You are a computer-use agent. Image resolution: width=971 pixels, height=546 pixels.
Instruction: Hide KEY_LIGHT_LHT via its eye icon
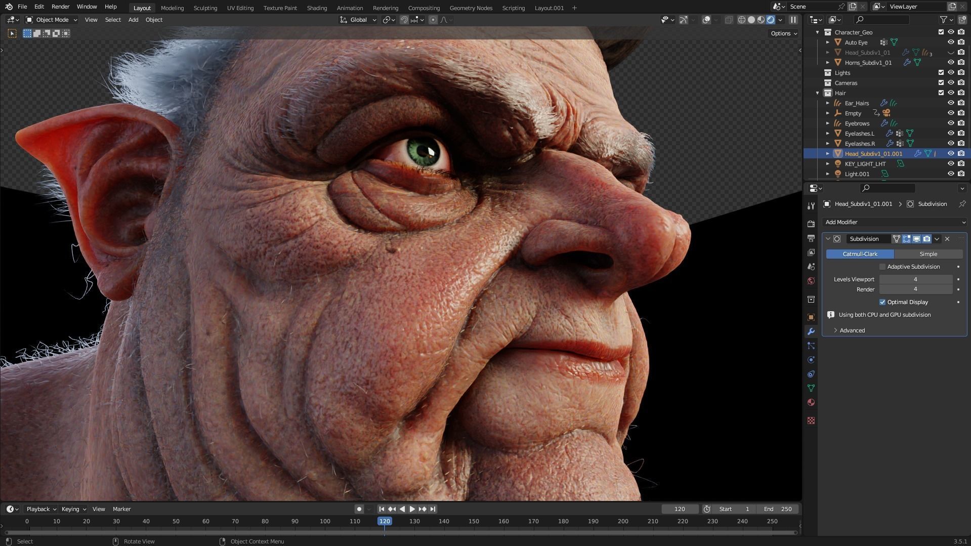(x=951, y=163)
